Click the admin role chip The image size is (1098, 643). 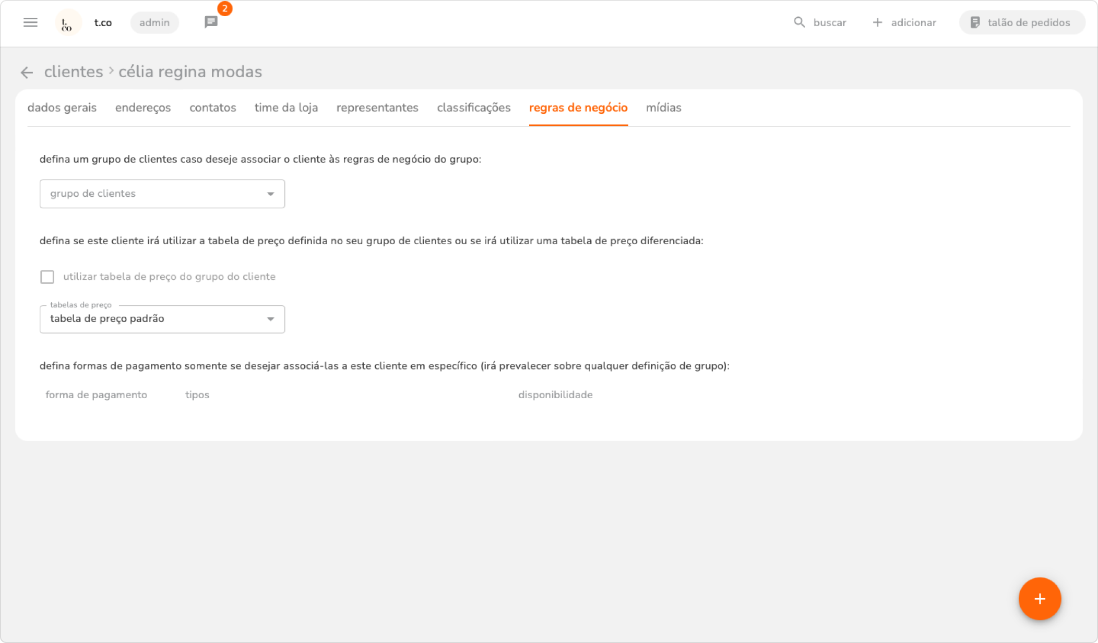154,22
